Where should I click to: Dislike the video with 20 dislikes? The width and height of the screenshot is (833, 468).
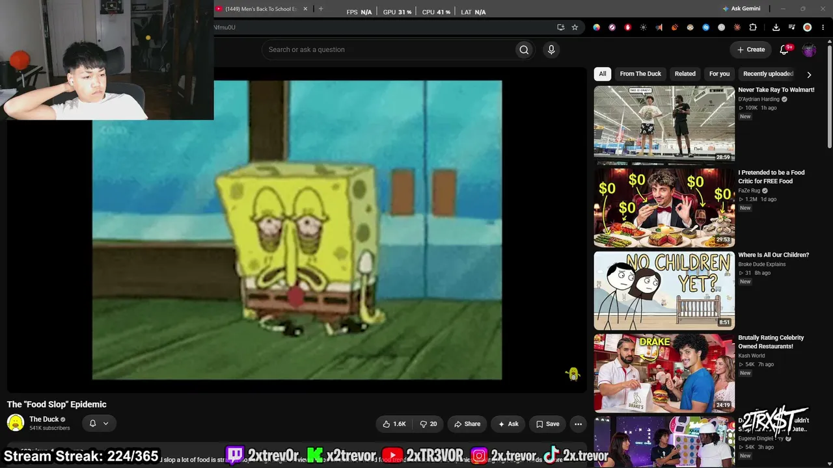click(428, 424)
